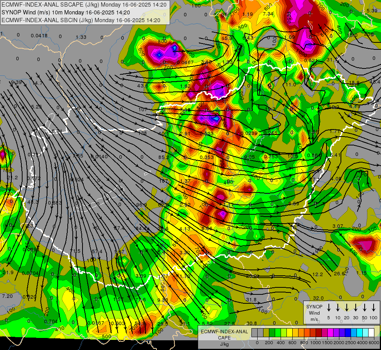Click the station value '26.6'
The width and height of the screenshot is (381, 350).
(x=339, y=273)
